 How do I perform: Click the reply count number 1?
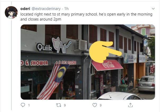click(x=29, y=105)
